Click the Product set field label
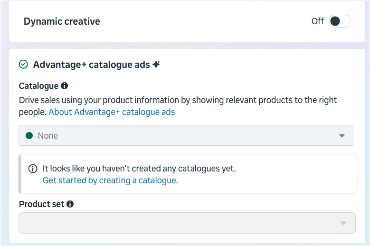The image size is (370, 246). 41,204
